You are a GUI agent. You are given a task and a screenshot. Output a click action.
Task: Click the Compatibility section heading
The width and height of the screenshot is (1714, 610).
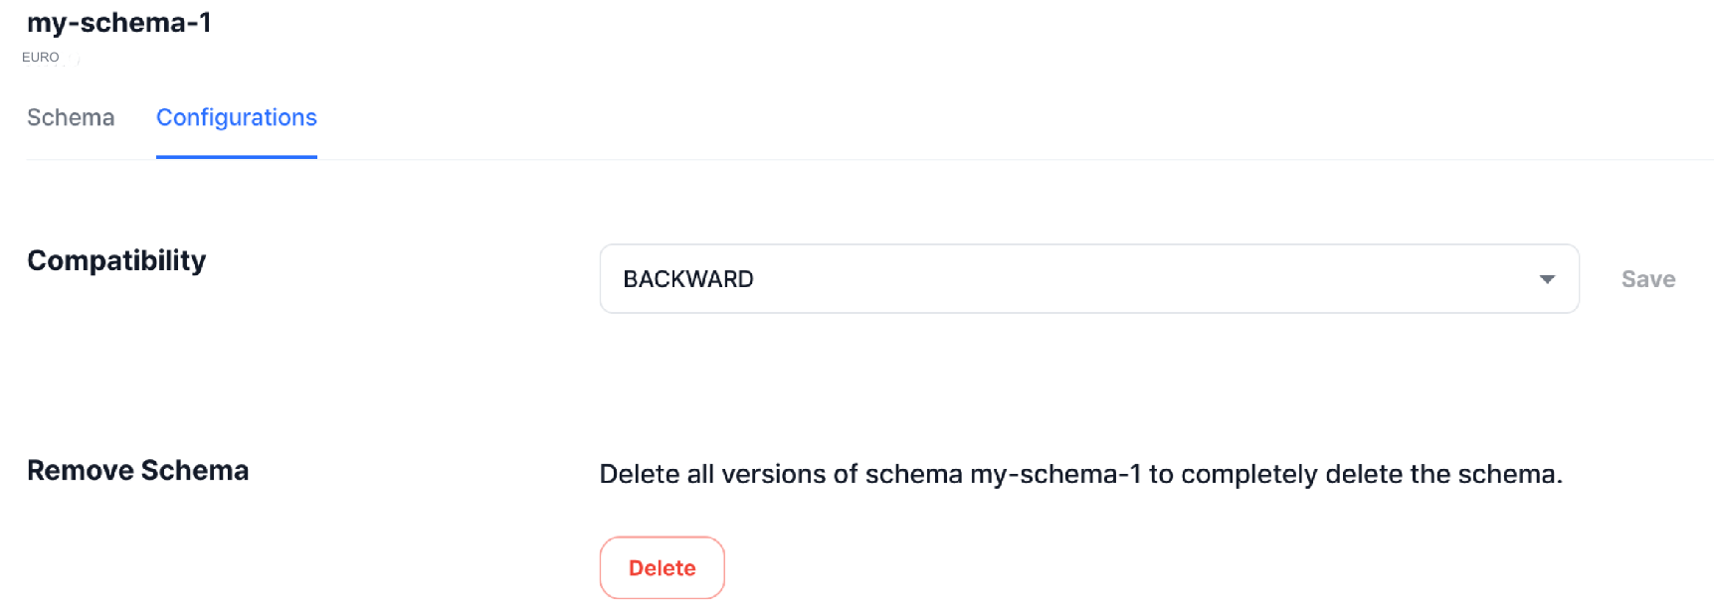click(x=116, y=260)
